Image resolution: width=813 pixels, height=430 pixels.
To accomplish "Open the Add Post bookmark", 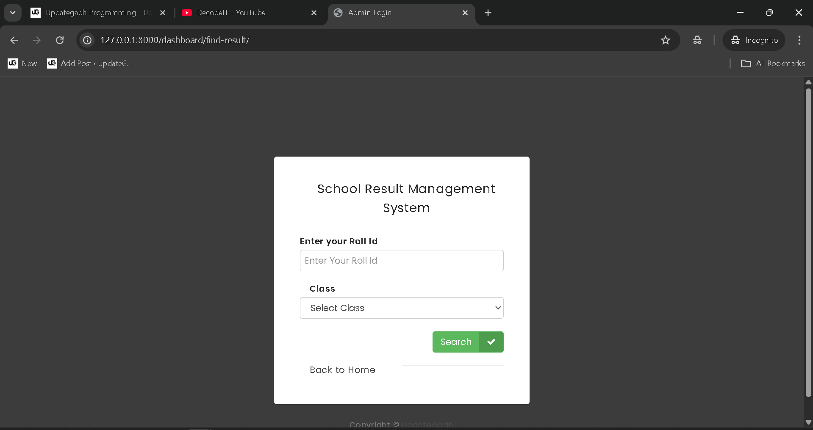I will tap(90, 63).
